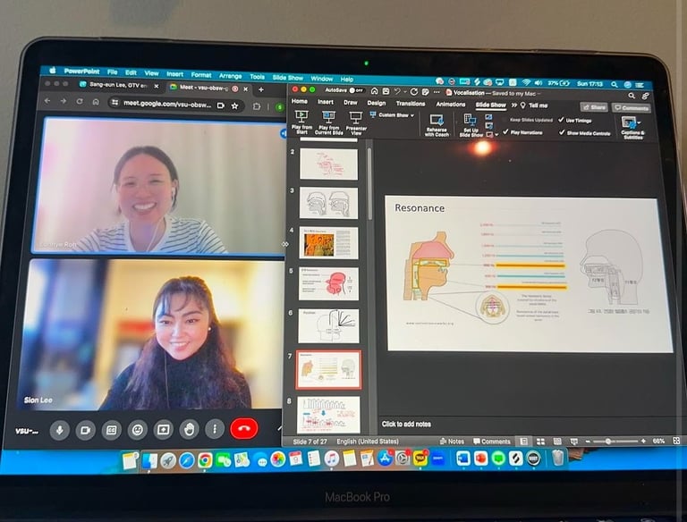Click the ribbon Comments button

[x=631, y=108]
